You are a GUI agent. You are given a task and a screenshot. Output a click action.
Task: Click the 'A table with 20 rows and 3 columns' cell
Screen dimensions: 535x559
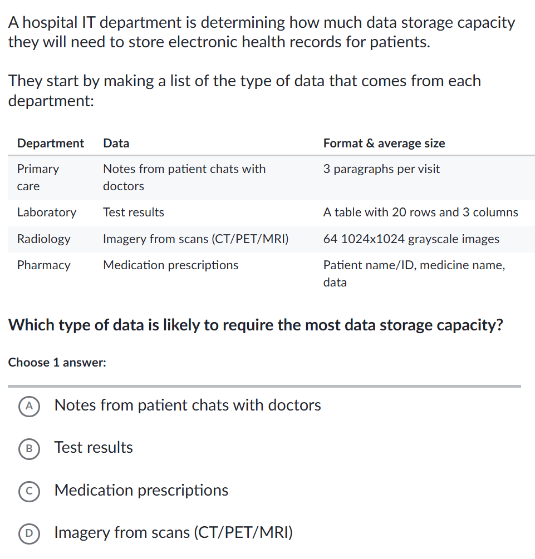420,212
